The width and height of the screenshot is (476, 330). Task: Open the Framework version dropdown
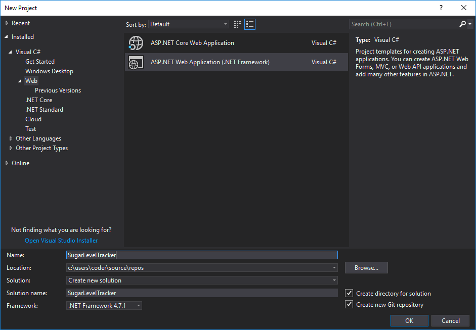click(104, 305)
